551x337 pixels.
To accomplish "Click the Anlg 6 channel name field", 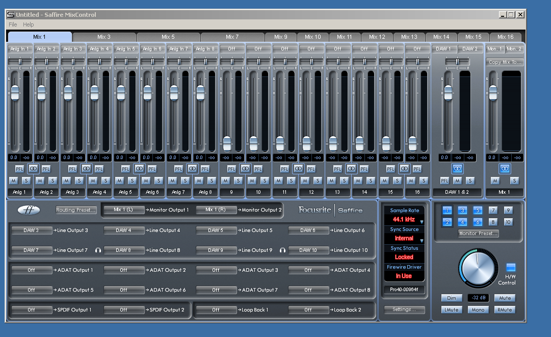I will click(152, 192).
